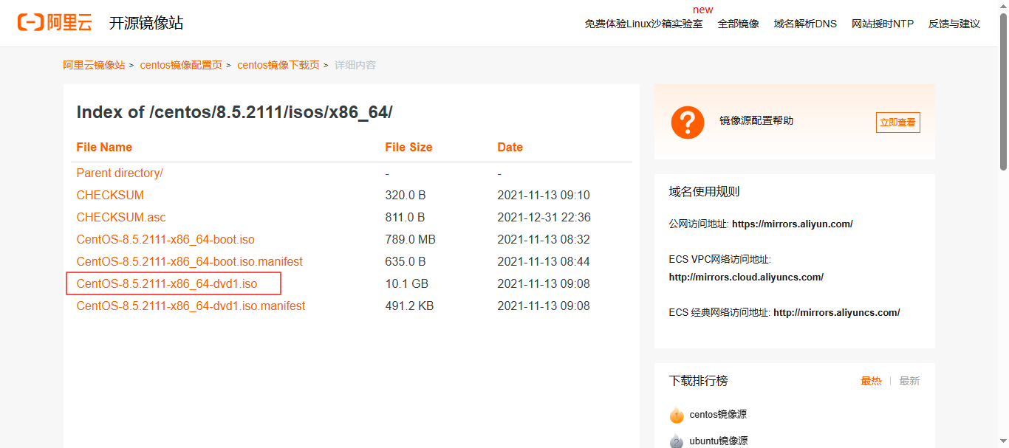Click https://mirrors.aliyun.com/ address text
The image size is (1009, 448).
pos(793,224)
